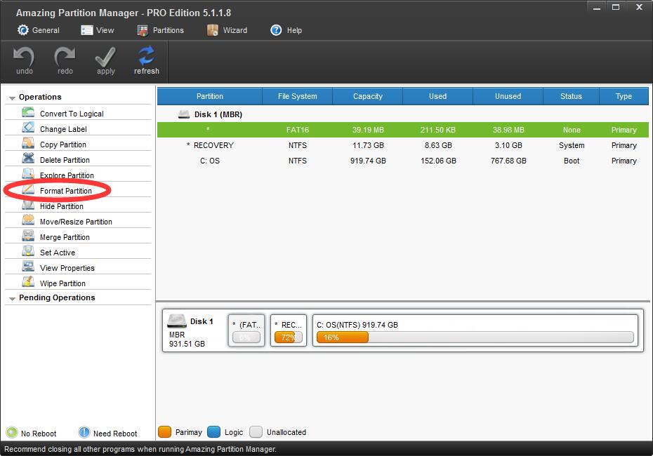Click the Boot status cell
Viewport: 653px width, 456px height.
coord(572,161)
